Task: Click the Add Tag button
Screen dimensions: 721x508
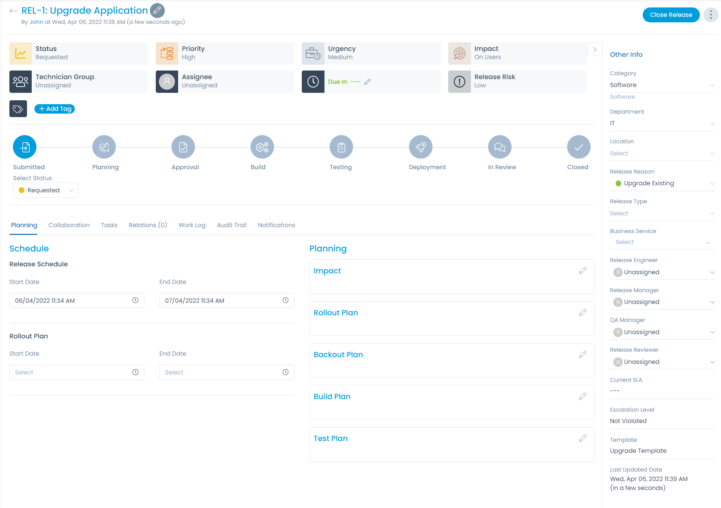Action: [x=55, y=109]
